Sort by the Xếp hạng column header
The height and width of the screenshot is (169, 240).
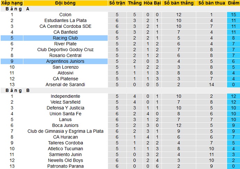coord(12,3)
